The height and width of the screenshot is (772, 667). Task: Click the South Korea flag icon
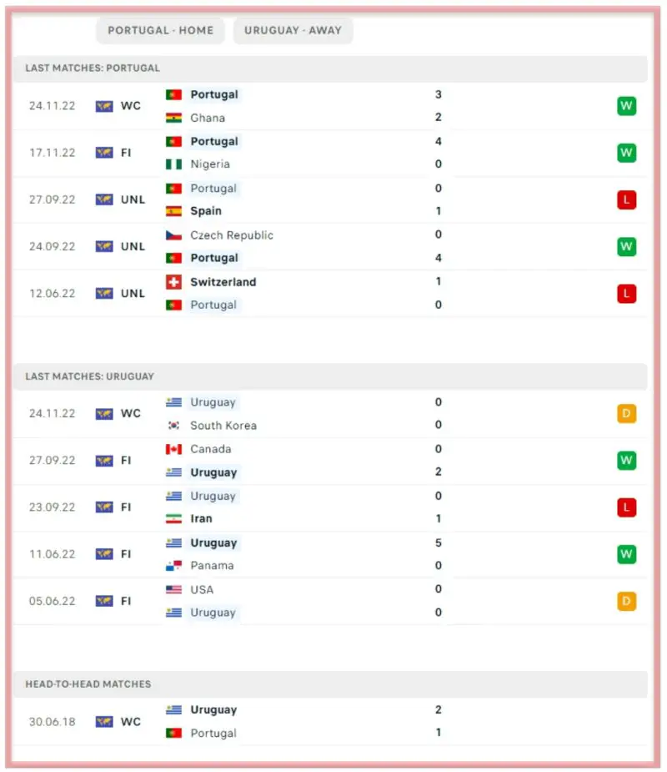pyautogui.click(x=173, y=426)
